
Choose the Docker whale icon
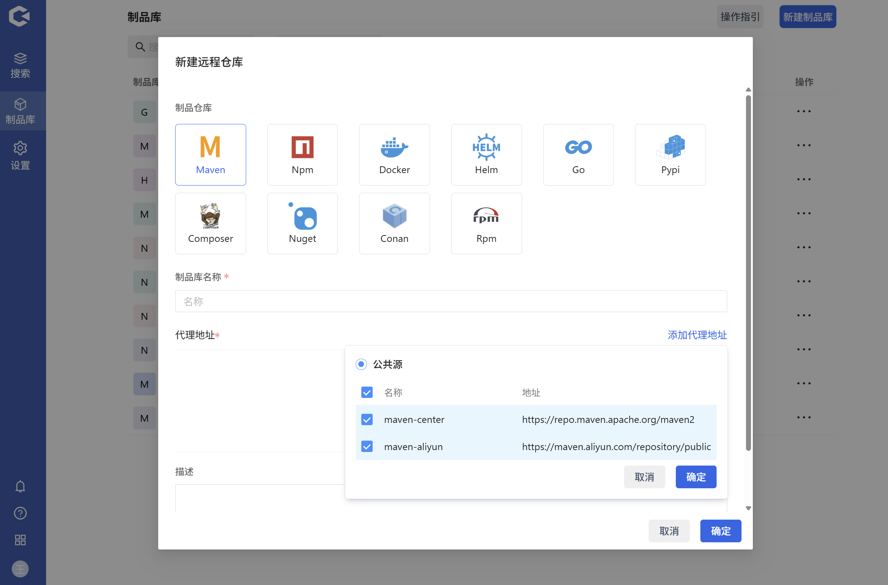(394, 147)
